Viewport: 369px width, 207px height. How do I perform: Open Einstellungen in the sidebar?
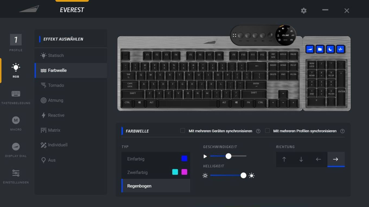(16, 176)
